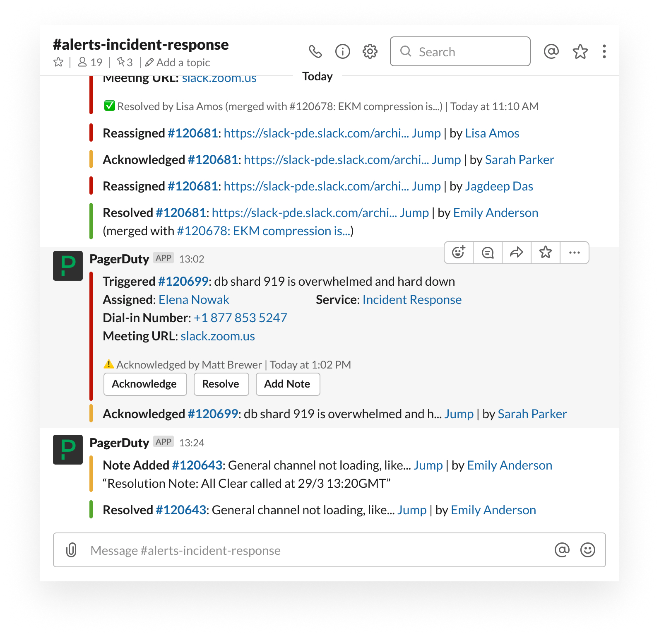Open more actions ellipsis on message
This screenshot has height=636, width=659.
(x=575, y=252)
